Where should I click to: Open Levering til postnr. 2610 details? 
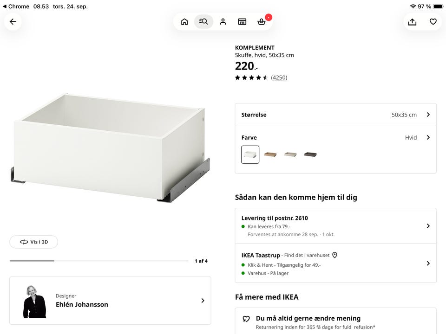(335, 226)
